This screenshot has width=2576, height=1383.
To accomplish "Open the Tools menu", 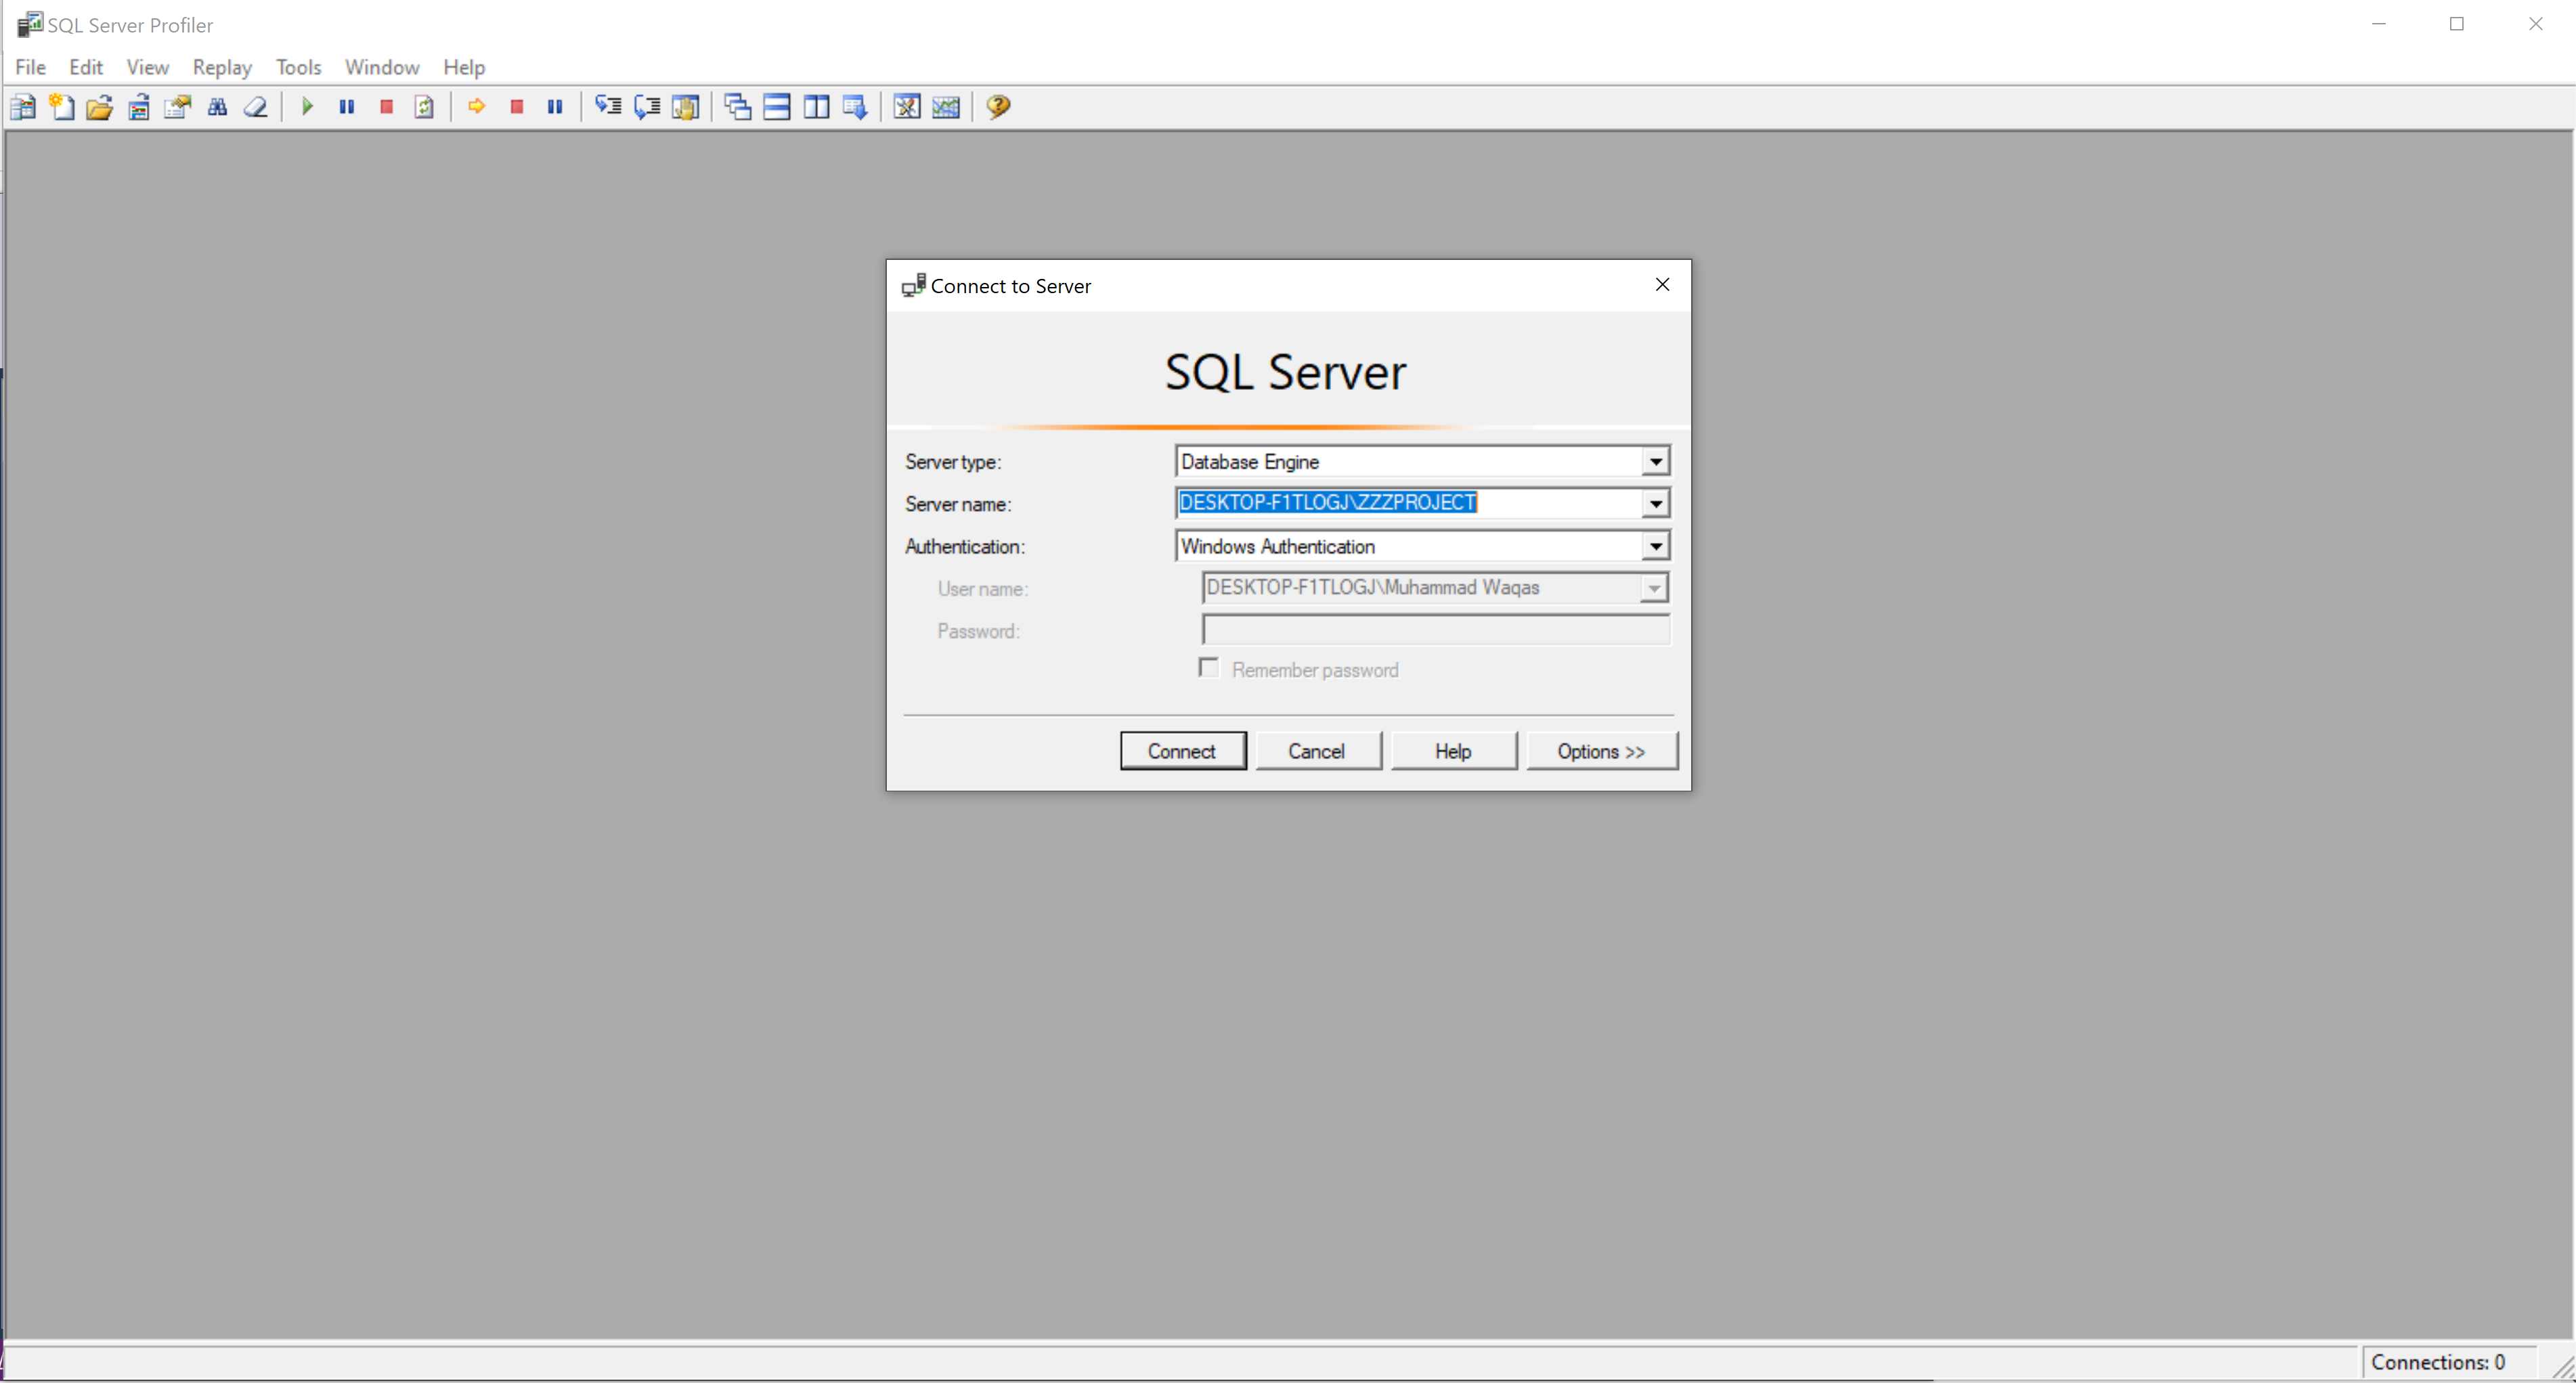I will pos(298,67).
